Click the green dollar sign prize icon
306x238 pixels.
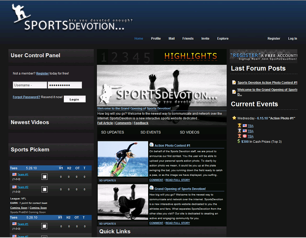239,141
